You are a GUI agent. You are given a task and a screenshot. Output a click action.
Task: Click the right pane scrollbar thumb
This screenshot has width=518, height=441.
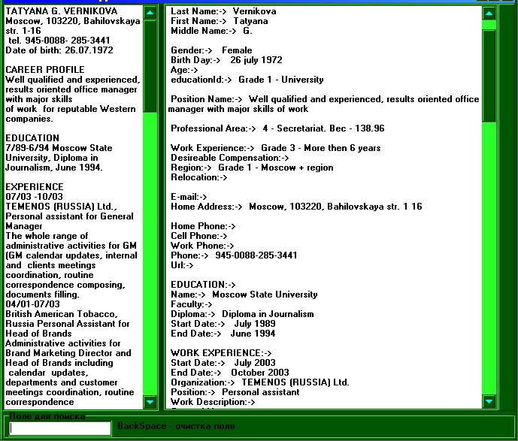point(489,76)
